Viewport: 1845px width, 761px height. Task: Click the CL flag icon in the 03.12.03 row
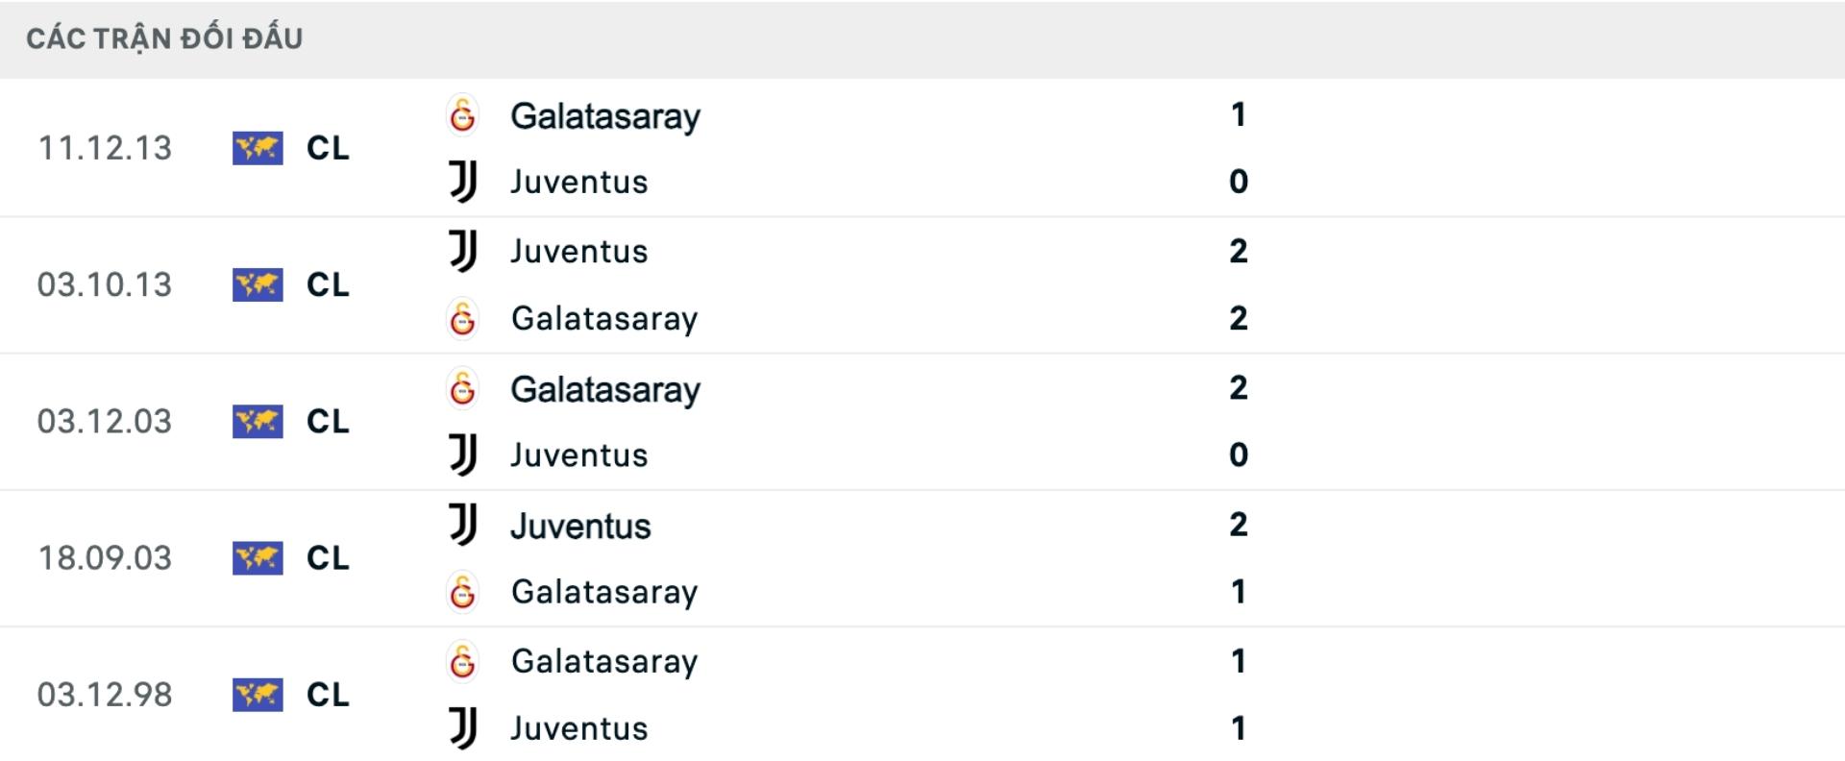(x=258, y=422)
